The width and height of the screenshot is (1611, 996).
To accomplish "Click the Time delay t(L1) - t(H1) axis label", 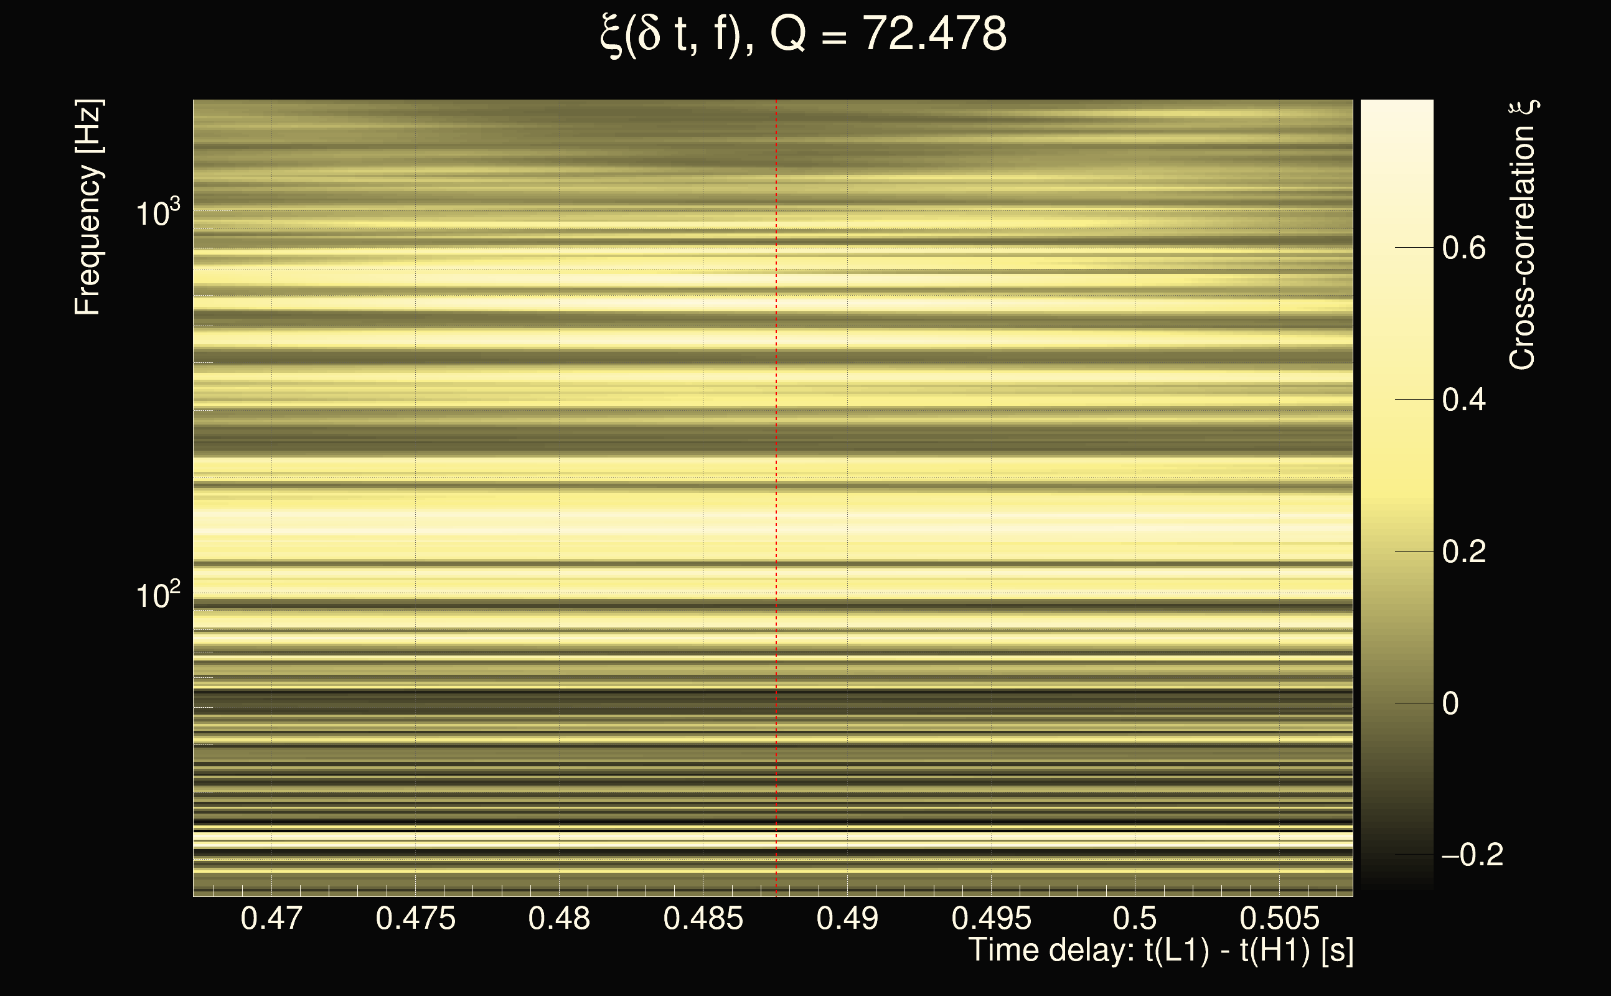I will click(x=1160, y=951).
